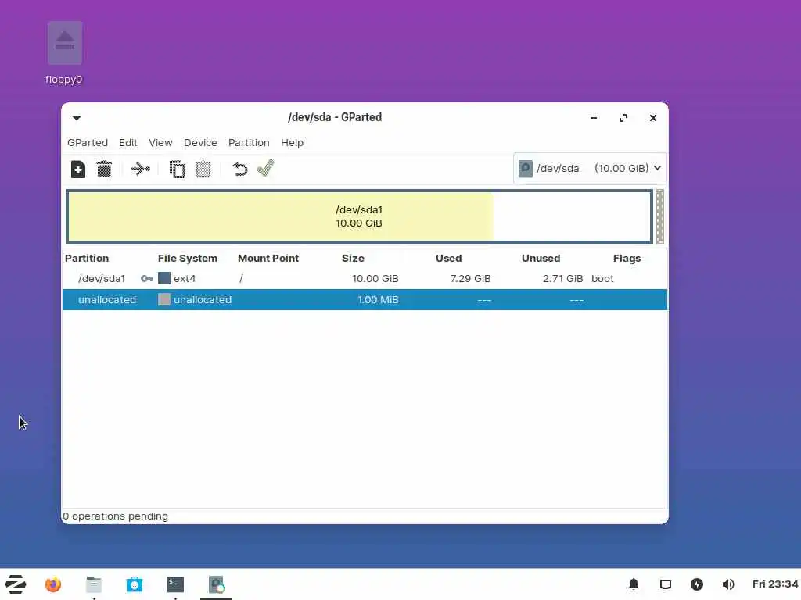Open the floppy0 desktop icon
This screenshot has height=600, width=801.
coord(64,52)
